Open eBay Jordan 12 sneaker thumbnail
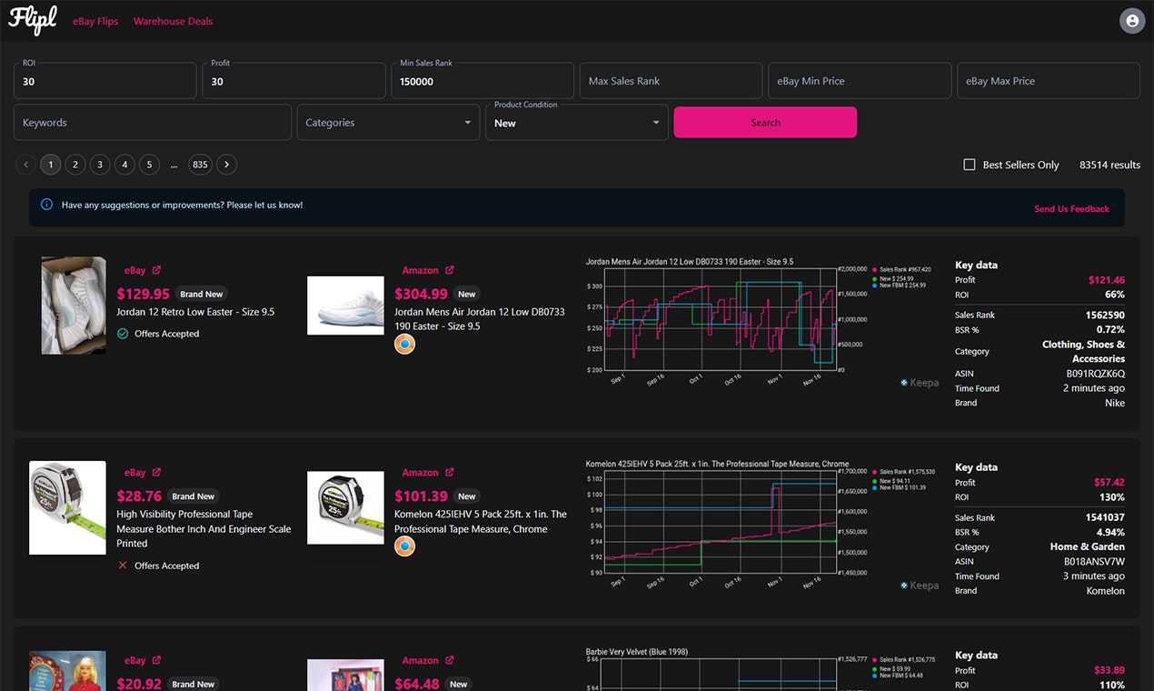 coord(74,305)
